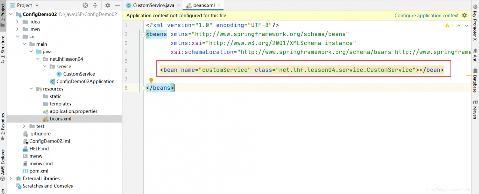Expand the .idea folder
Viewport: 479px width, 194px height.
point(17,22)
